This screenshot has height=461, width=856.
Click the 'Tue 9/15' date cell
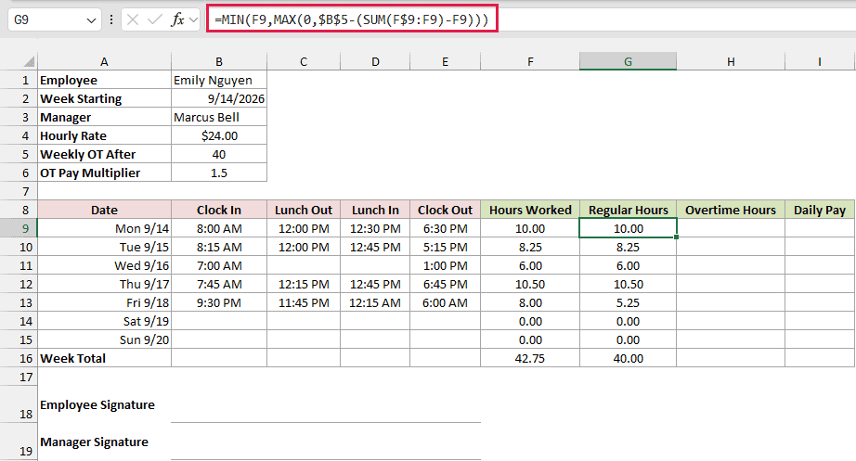[104, 247]
